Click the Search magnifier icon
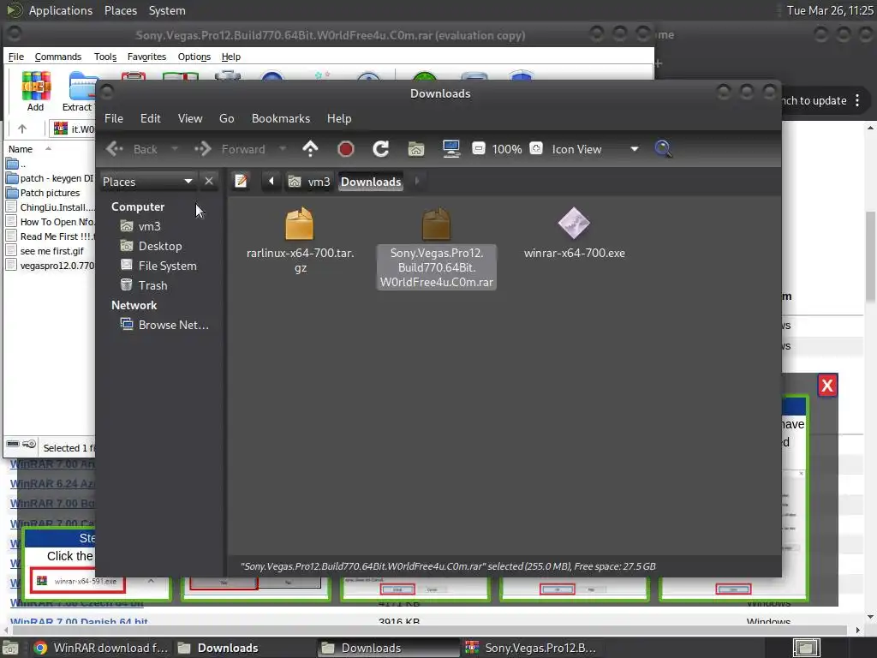Image resolution: width=877 pixels, height=658 pixels. 663,149
